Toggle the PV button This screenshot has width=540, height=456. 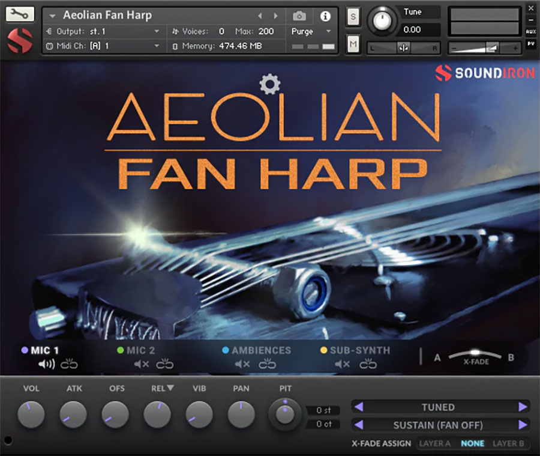531,44
